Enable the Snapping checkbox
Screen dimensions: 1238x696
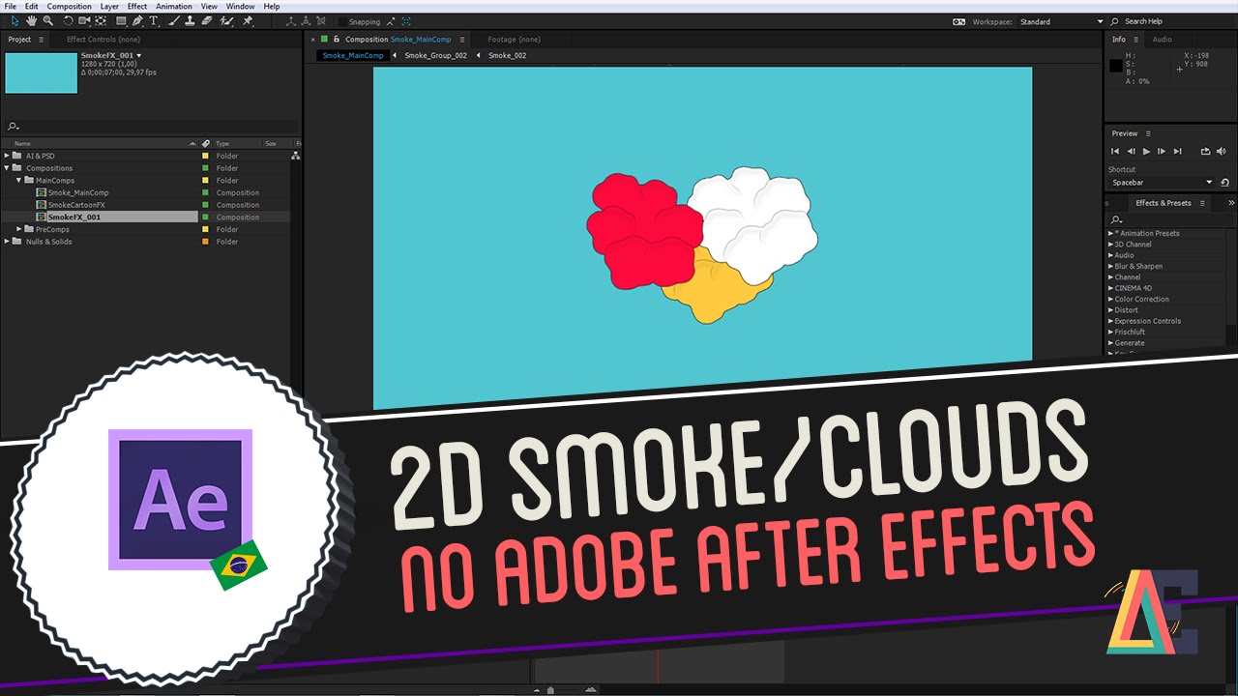tap(342, 21)
